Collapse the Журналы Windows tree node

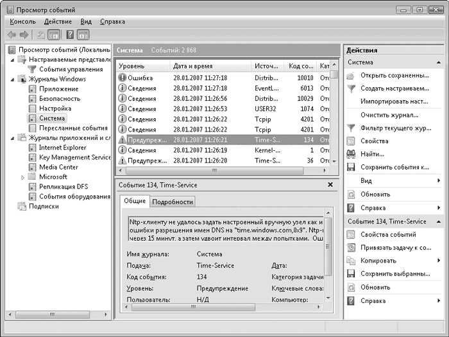pyautogui.click(x=14, y=79)
